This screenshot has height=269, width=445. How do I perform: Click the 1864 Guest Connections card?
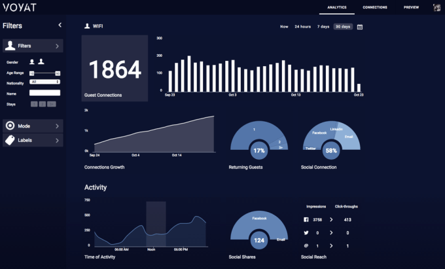pos(115,68)
